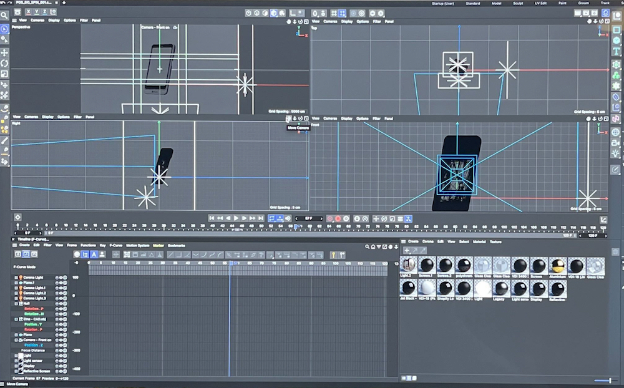Collapse the Camera - Front on tree item
624x388 pixels.
click(16, 339)
